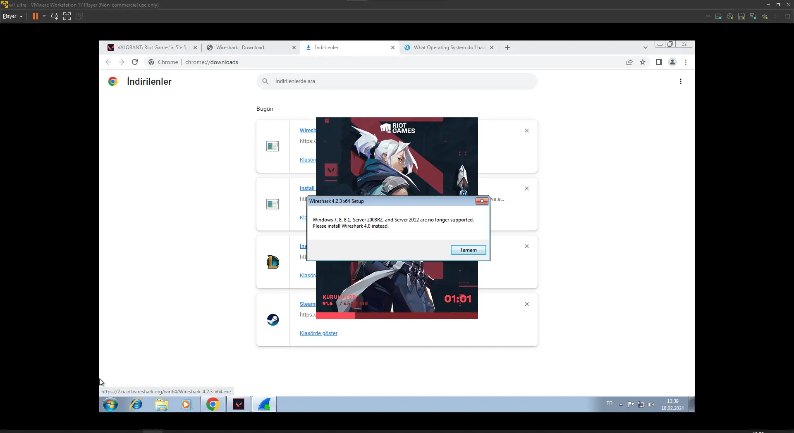Click the VMware network adapter device icon
This screenshot has height=433, width=794.
[x=753, y=17]
